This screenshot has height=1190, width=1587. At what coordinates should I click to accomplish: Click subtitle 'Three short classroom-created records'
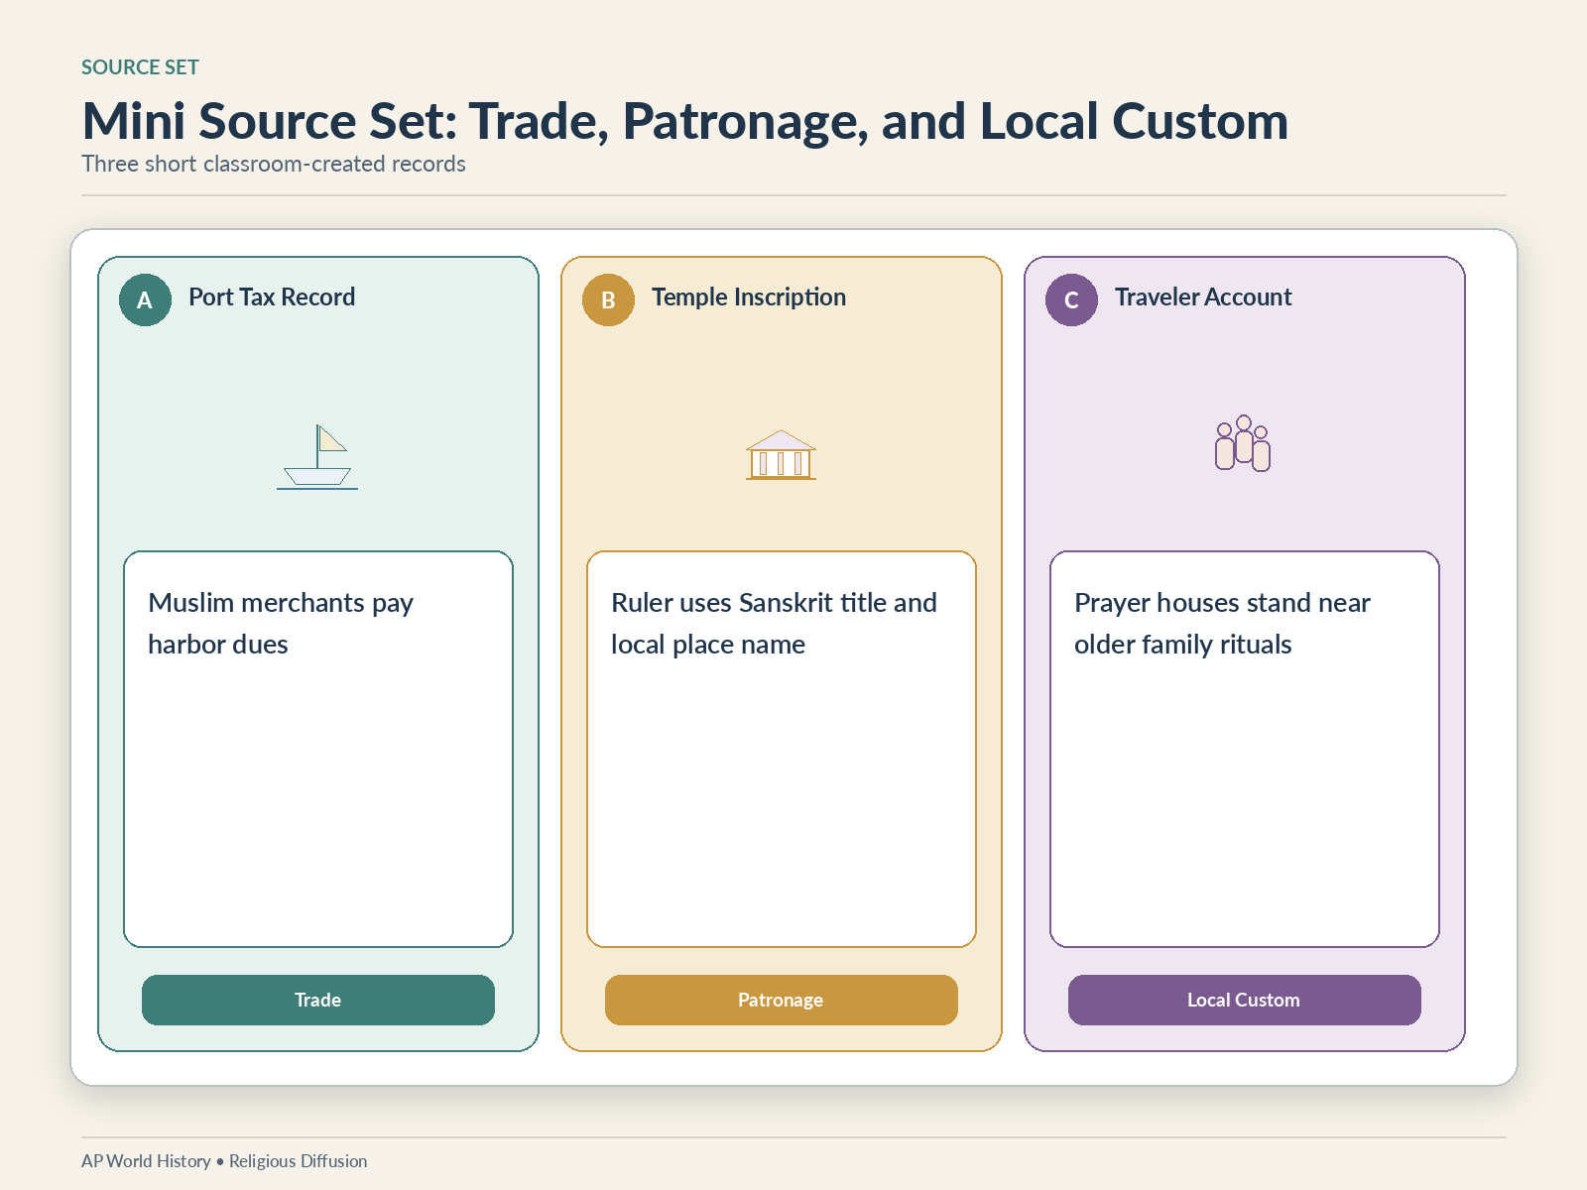(274, 164)
